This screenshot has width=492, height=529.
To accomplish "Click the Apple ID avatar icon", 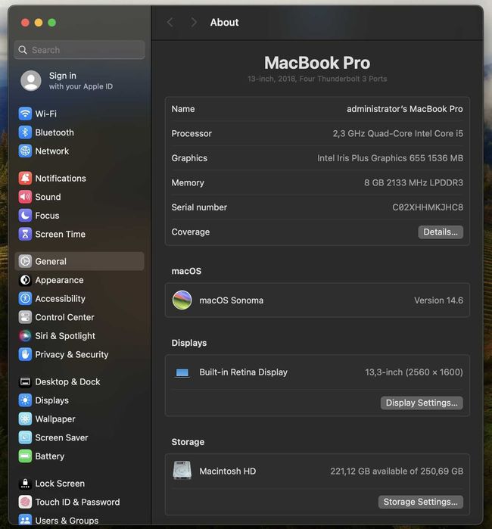I will 31,81.
